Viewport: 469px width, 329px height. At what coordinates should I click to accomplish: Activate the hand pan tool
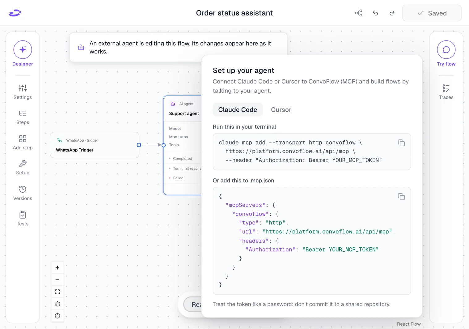[x=57, y=304]
